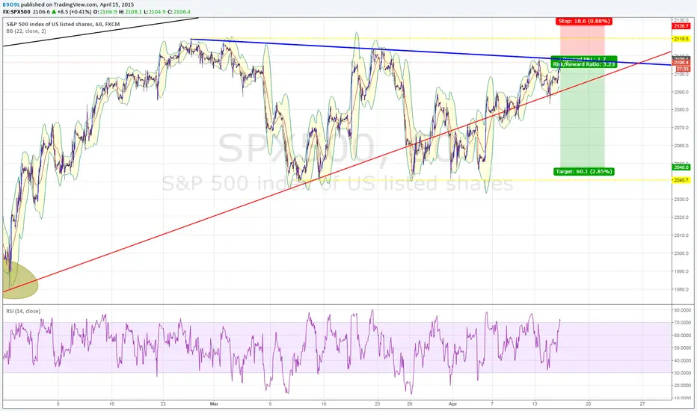Click the green 2048.0 price tag

click(681, 167)
